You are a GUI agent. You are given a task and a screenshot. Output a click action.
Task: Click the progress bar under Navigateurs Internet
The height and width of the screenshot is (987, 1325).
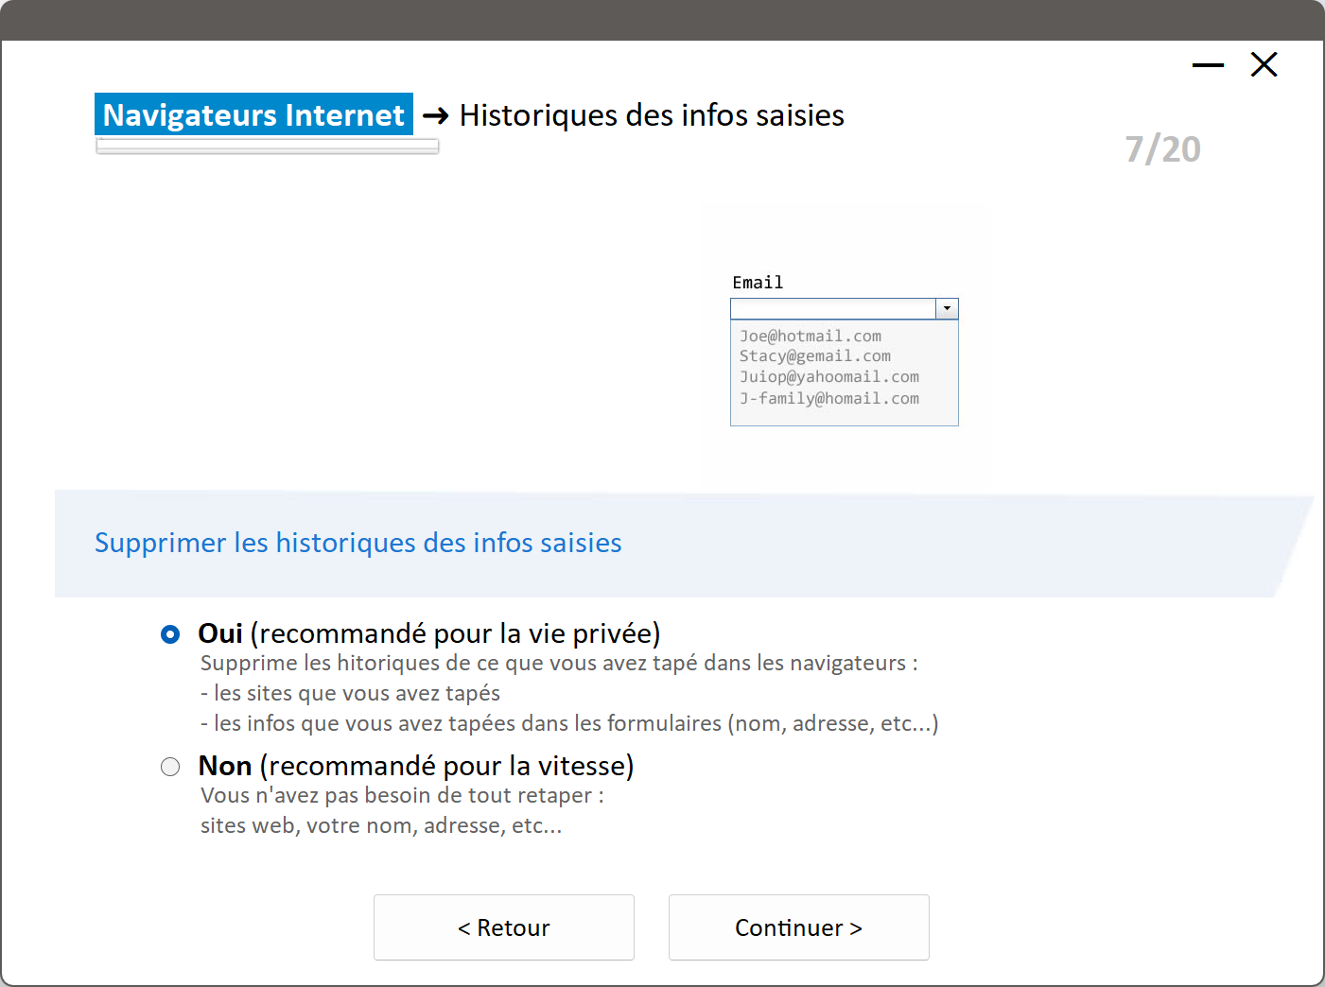[x=267, y=147]
